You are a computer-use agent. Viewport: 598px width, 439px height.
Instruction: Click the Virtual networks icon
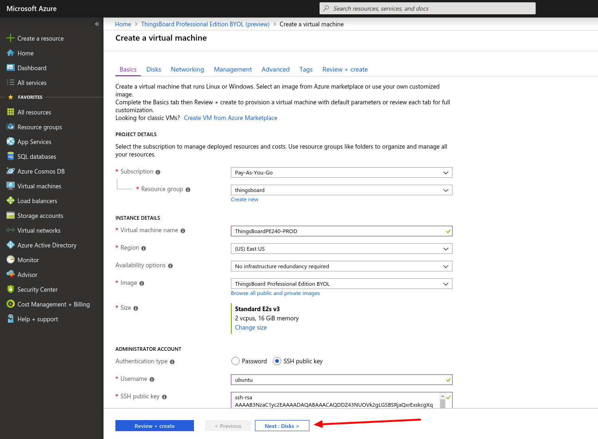(10, 230)
